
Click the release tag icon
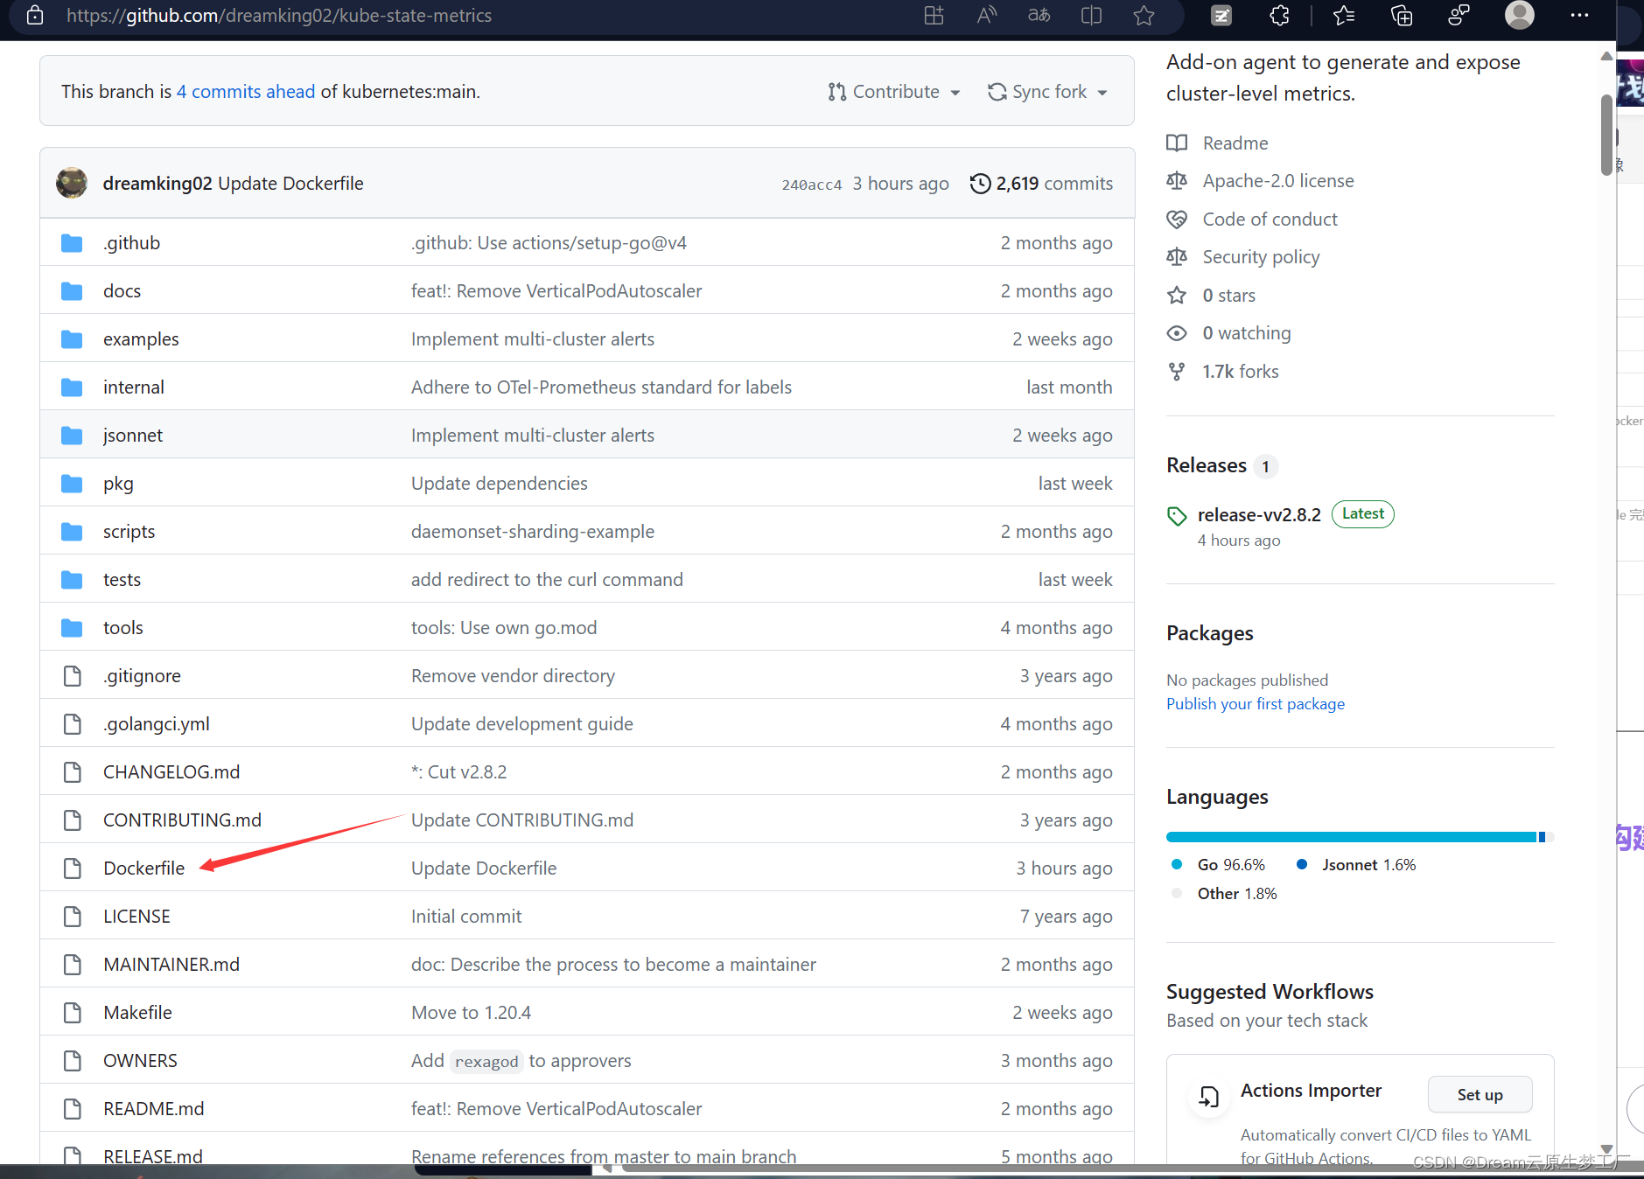pos(1177,516)
